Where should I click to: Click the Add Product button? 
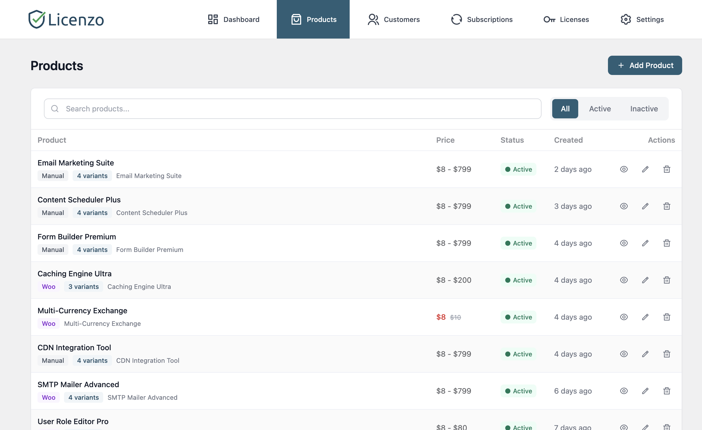click(645, 65)
